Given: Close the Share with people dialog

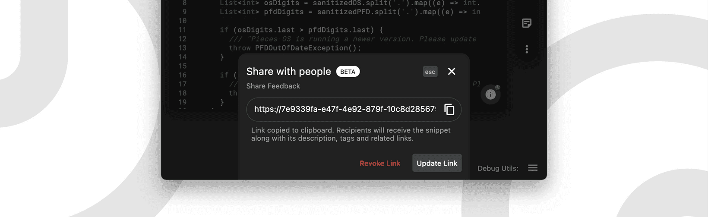Looking at the screenshot, I should (x=452, y=72).
